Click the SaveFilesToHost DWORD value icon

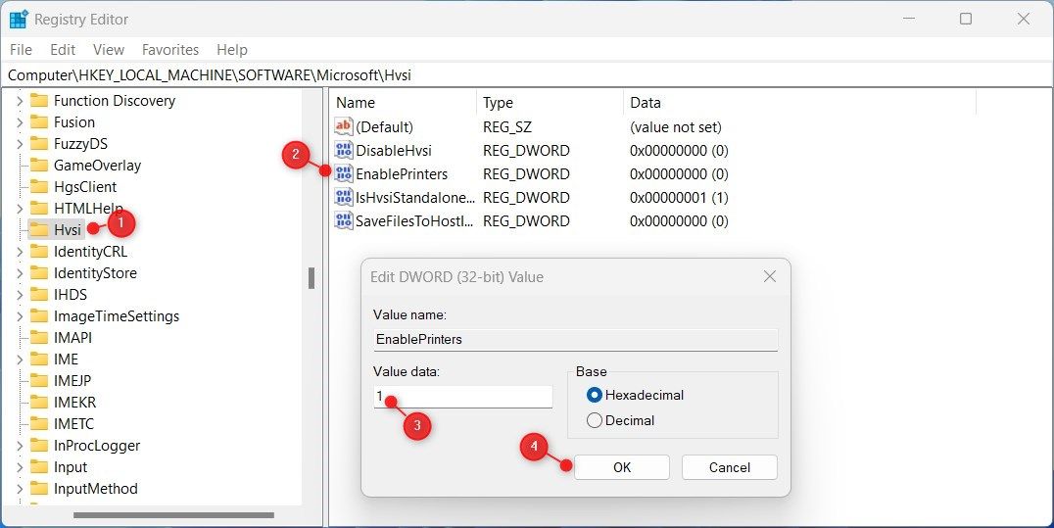[344, 220]
